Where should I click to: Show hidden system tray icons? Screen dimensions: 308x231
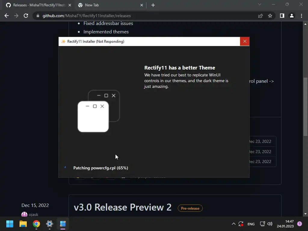coord(233,224)
